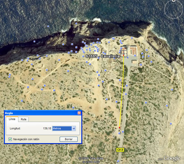Click the yellow ruler measurement line
Image resolution: width=184 pixels, height=164 pixels.
[x=121, y=91]
